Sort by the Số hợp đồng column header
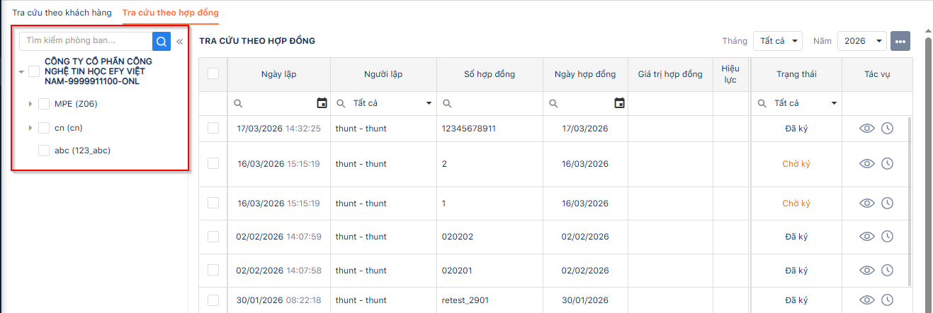The width and height of the screenshot is (933, 313). click(x=490, y=74)
